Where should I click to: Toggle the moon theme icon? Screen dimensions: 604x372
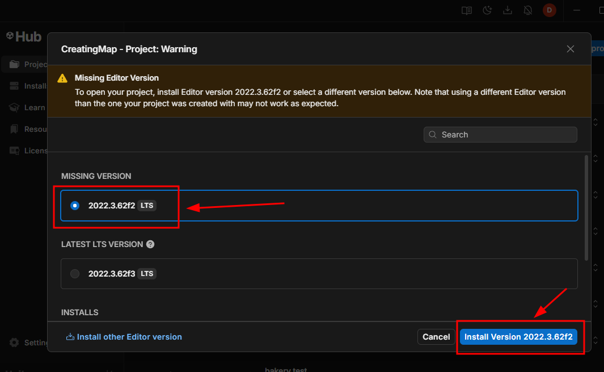487,10
